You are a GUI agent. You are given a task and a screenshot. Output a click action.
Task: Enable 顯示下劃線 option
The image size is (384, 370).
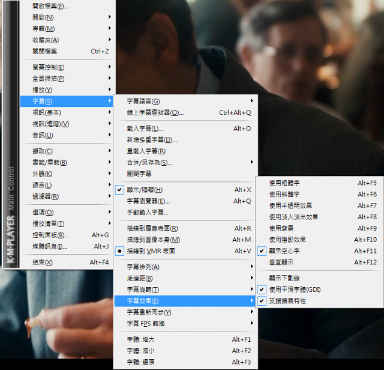coord(320,278)
